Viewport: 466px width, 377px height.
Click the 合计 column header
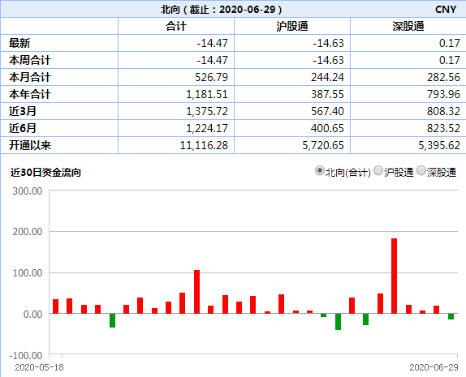click(176, 26)
